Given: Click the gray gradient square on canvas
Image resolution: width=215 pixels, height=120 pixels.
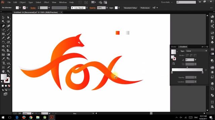Looking at the screenshot, I should click(128, 33).
